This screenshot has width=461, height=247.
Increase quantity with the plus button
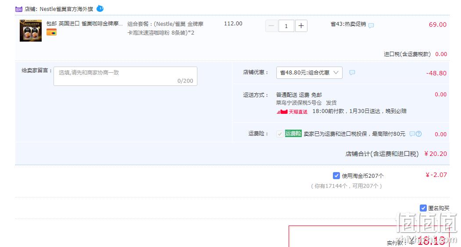point(301,26)
